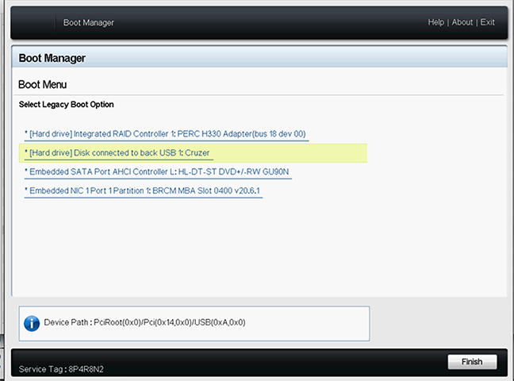
Task: Click the Finish button
Action: click(472, 362)
